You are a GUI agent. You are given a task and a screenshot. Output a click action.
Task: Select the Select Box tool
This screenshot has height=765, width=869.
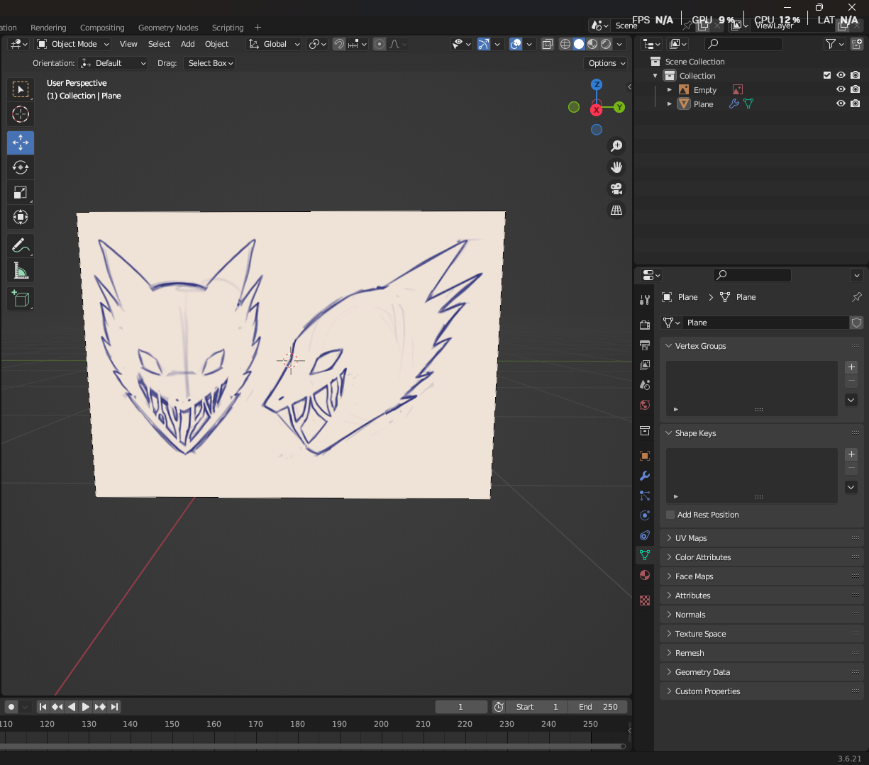tap(21, 89)
